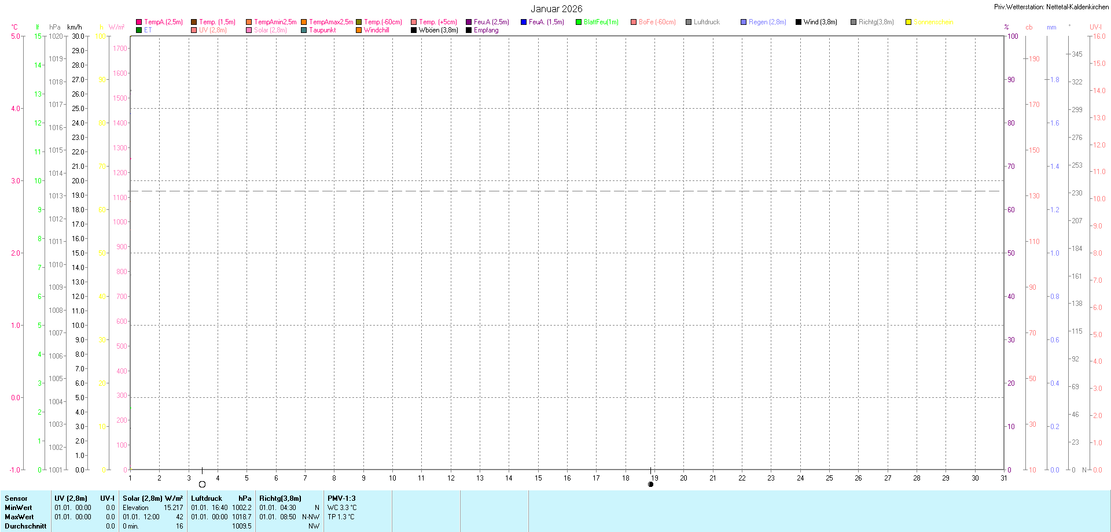Click the Richtg(3,8m) table column header
Image resolution: width=1111 pixels, height=532 pixels.
pyautogui.click(x=280, y=498)
